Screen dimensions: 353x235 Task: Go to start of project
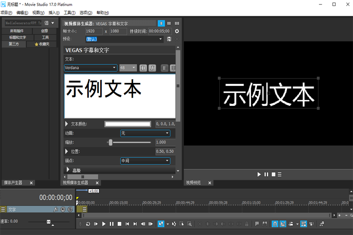coord(128,224)
